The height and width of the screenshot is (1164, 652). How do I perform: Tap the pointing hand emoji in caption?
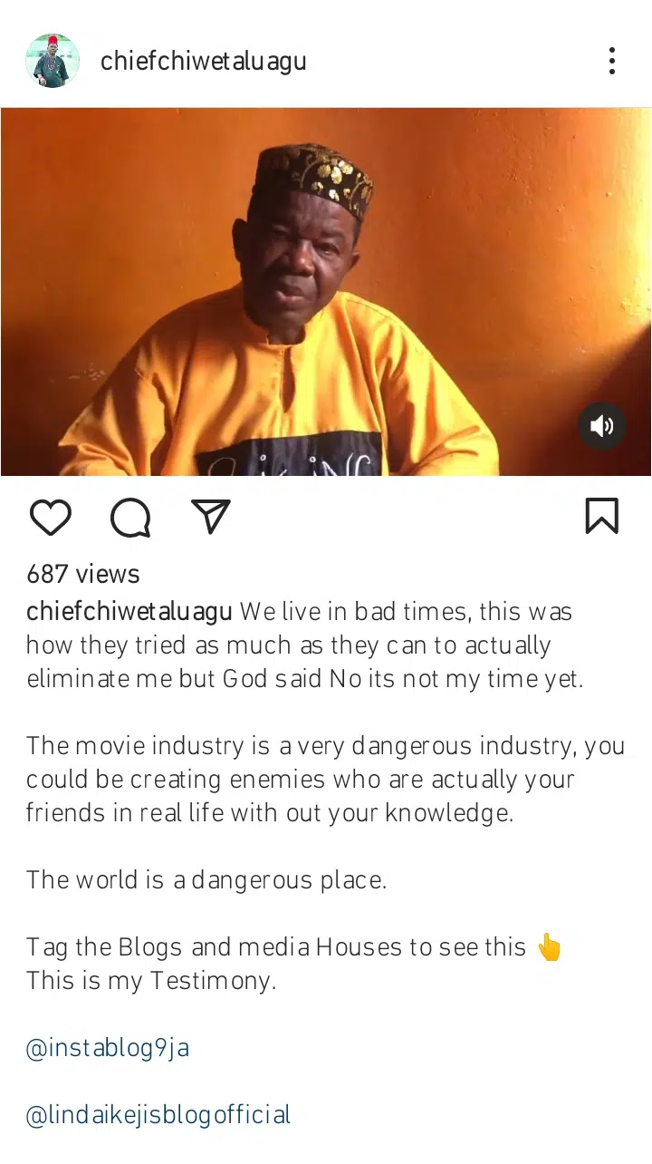coord(549,947)
